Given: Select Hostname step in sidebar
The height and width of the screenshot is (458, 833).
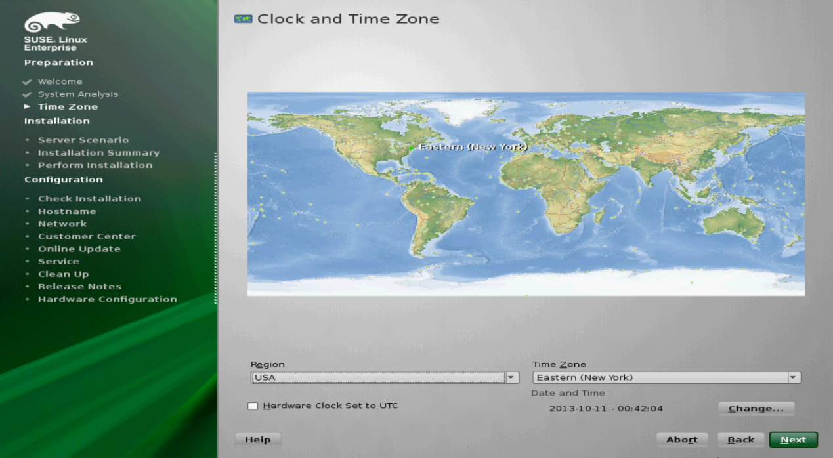Looking at the screenshot, I should 67,211.
